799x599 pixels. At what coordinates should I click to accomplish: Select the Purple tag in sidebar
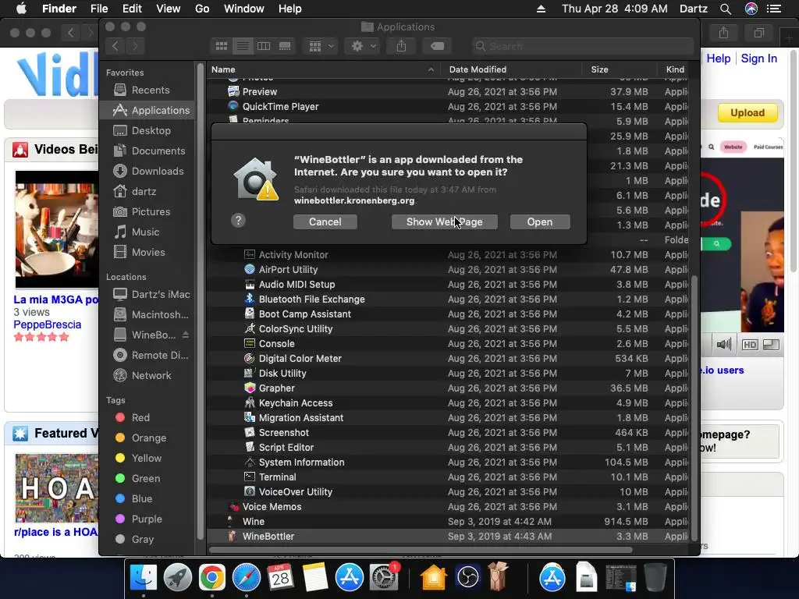pyautogui.click(x=147, y=519)
